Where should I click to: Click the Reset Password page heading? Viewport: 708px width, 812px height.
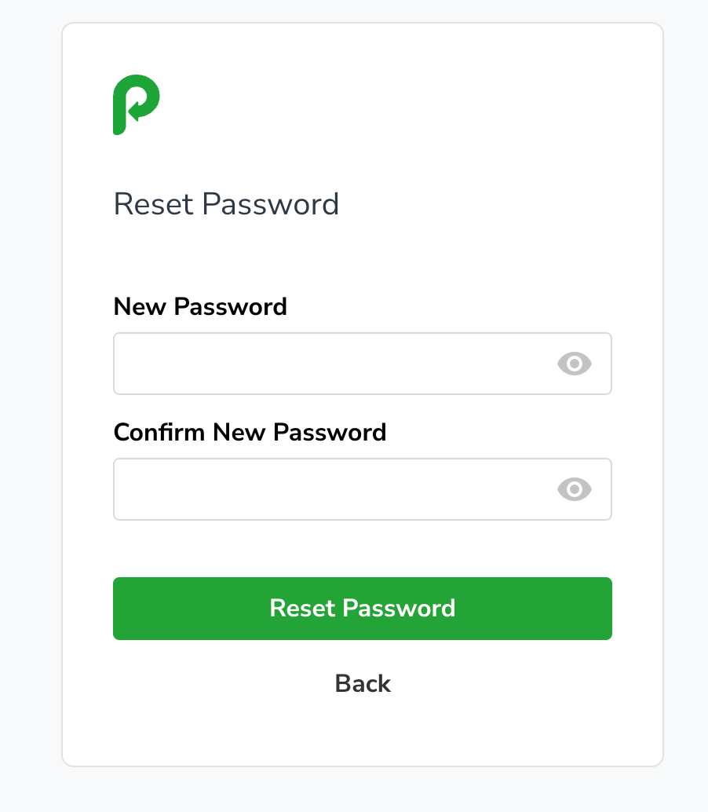tap(226, 203)
